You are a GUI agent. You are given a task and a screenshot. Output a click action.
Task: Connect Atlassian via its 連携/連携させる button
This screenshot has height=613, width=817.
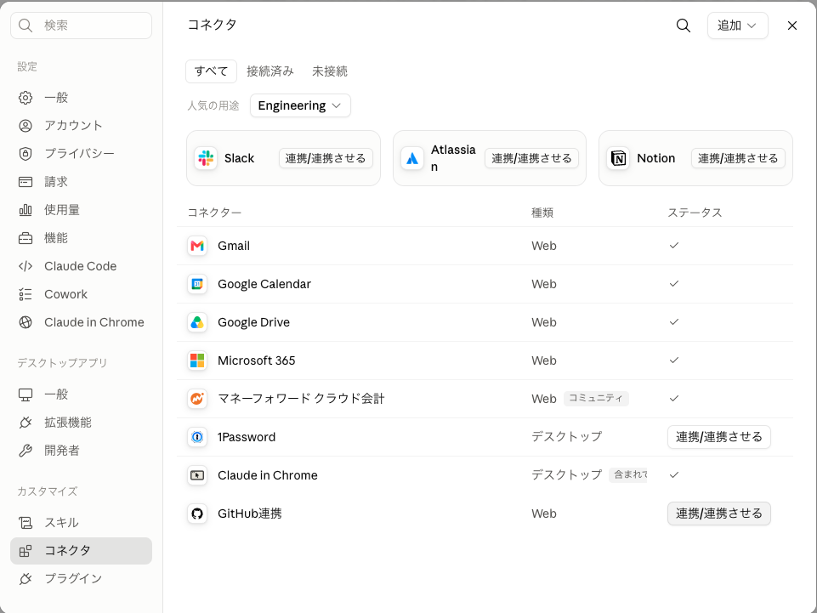click(531, 158)
